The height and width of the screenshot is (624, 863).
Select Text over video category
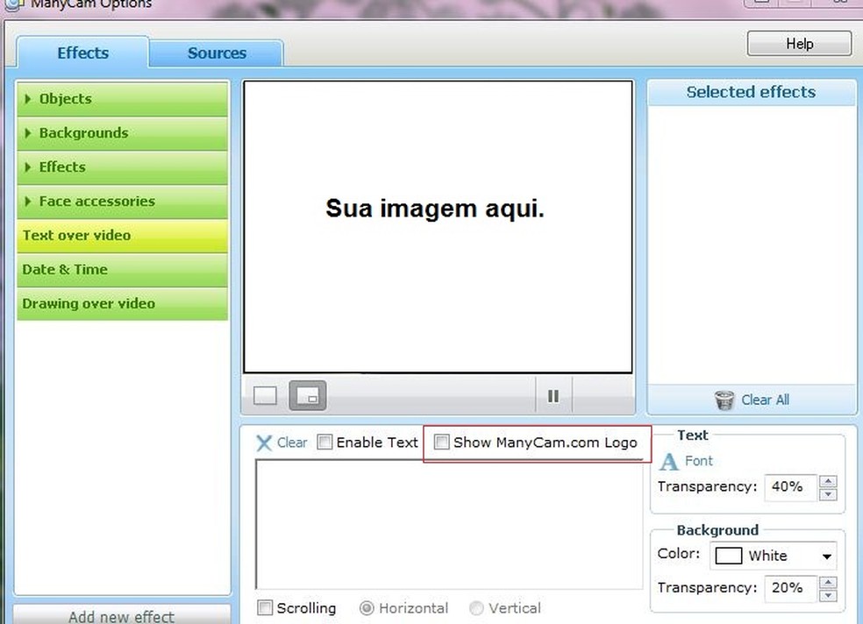122,235
